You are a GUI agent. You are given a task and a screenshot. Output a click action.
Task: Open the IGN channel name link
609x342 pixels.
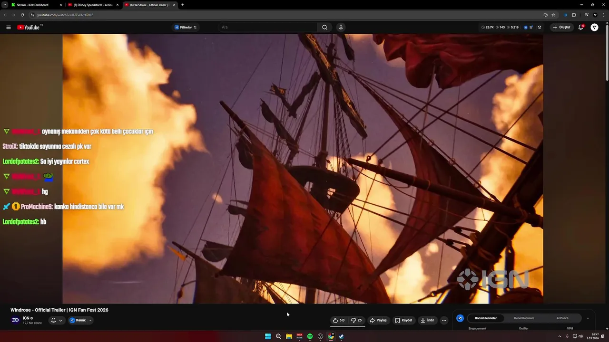pos(26,318)
